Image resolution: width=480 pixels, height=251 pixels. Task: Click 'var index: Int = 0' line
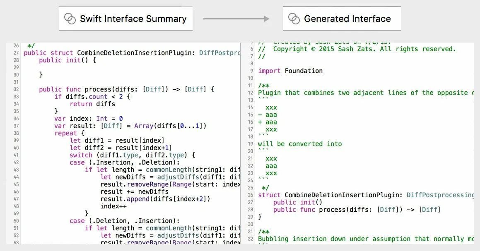pyautogui.click(x=89, y=119)
